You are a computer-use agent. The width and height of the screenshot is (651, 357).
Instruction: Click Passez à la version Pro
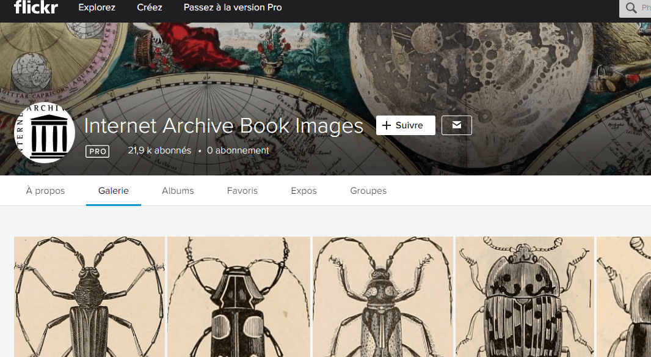coord(233,8)
